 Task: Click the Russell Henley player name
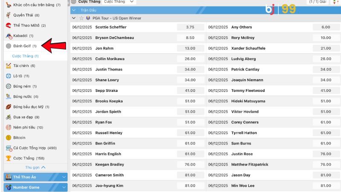click(x=109, y=133)
